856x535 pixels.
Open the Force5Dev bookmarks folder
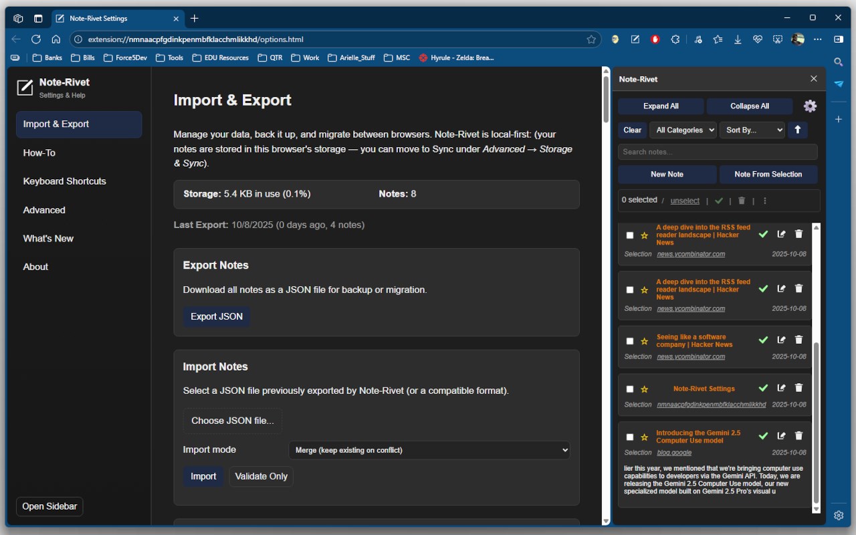click(125, 58)
